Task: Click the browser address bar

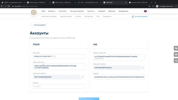Action: (x=80, y=6)
